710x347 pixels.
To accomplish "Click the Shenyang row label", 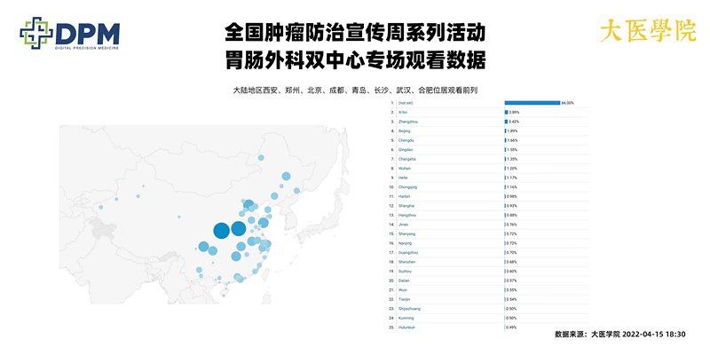I will [406, 233].
